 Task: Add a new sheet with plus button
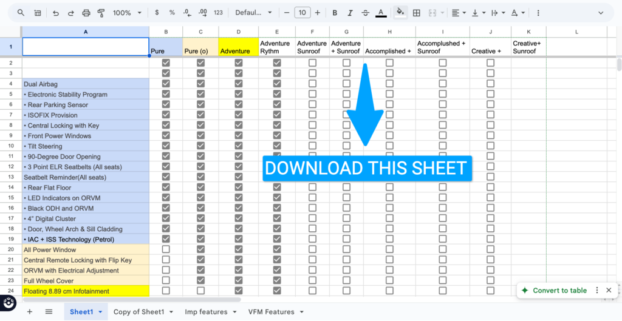pos(29,311)
